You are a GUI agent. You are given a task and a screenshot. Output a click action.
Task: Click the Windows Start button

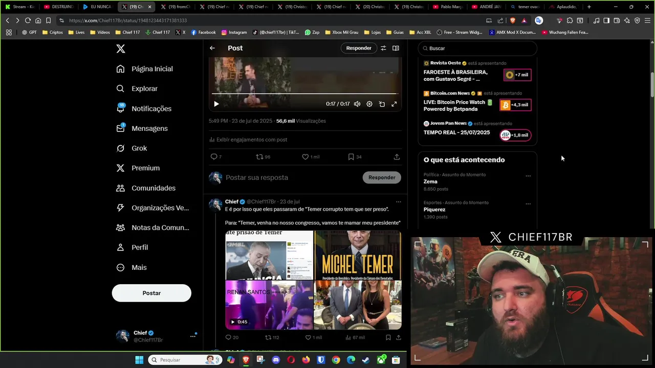coord(139,360)
